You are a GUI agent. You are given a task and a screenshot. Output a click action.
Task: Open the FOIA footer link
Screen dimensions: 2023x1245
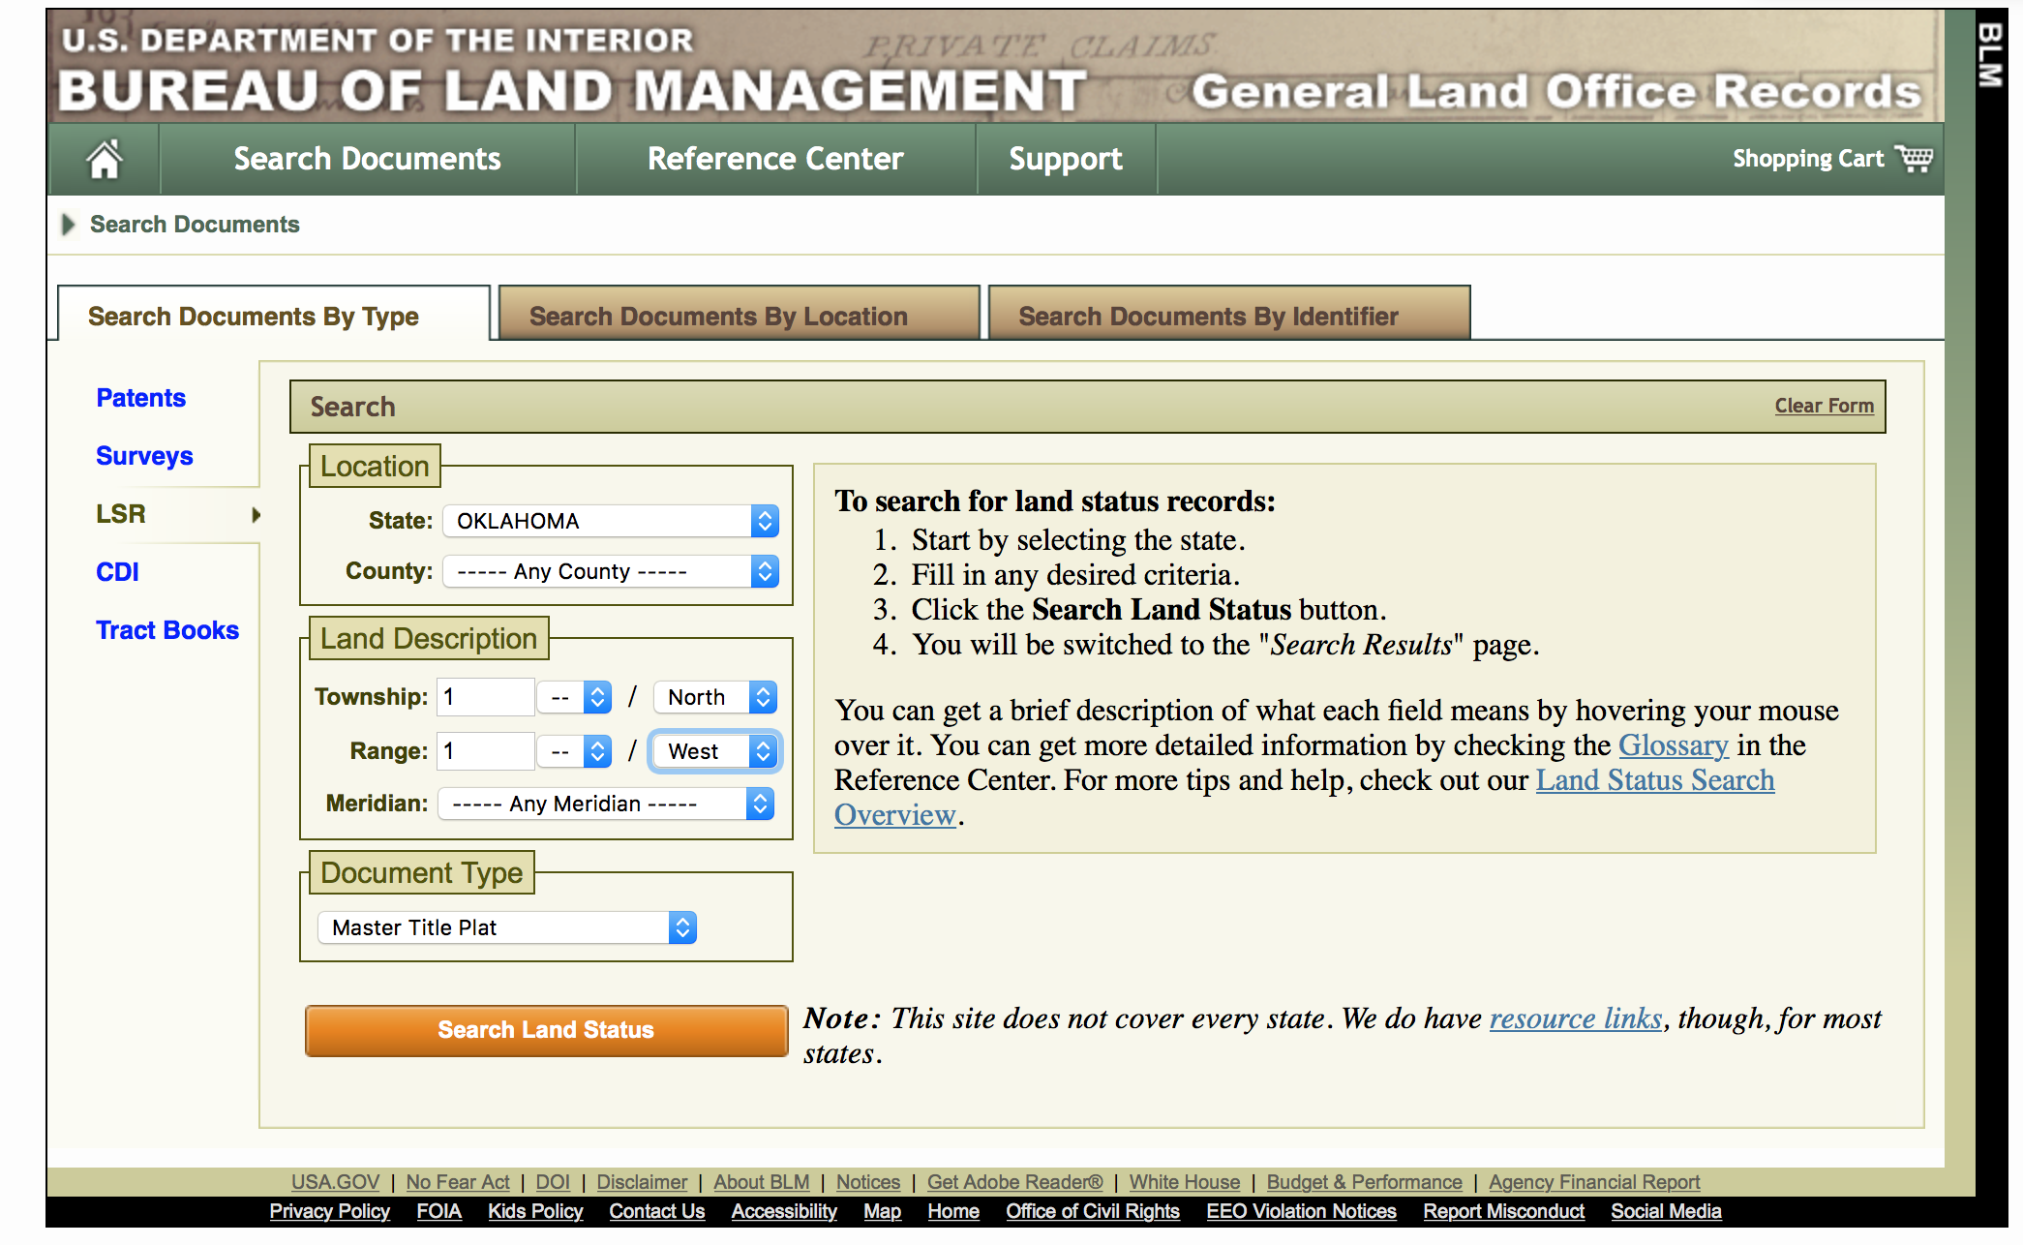coord(438,1211)
